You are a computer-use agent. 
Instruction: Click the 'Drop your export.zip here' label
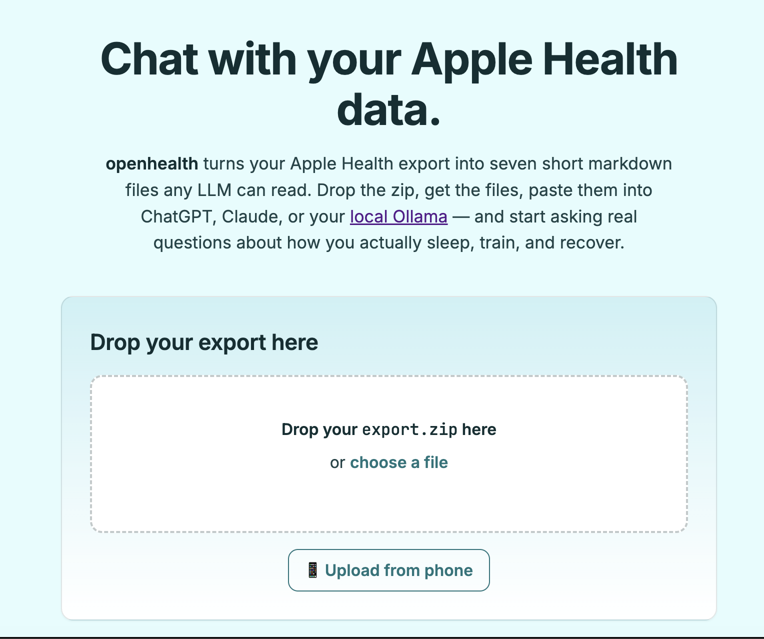(x=389, y=429)
